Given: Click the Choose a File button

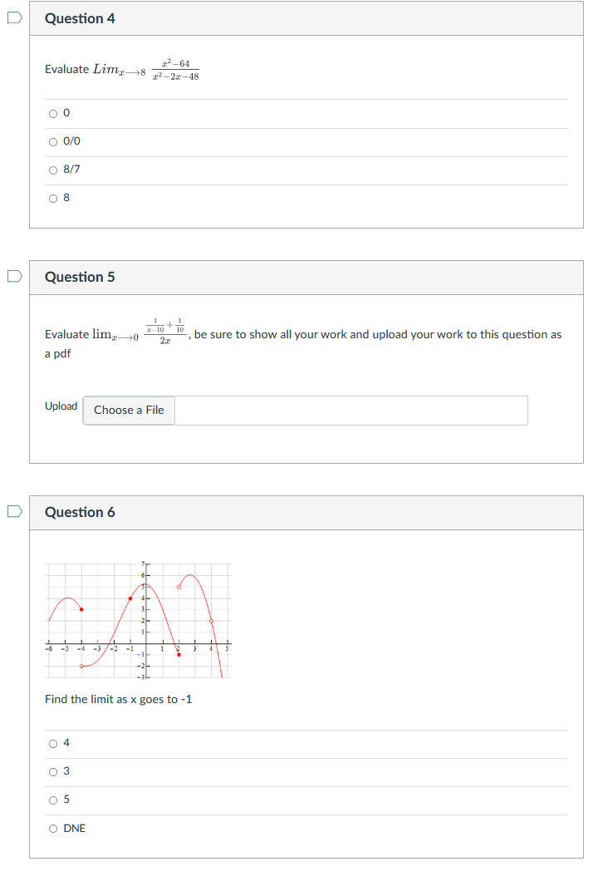Looking at the screenshot, I should [x=128, y=410].
